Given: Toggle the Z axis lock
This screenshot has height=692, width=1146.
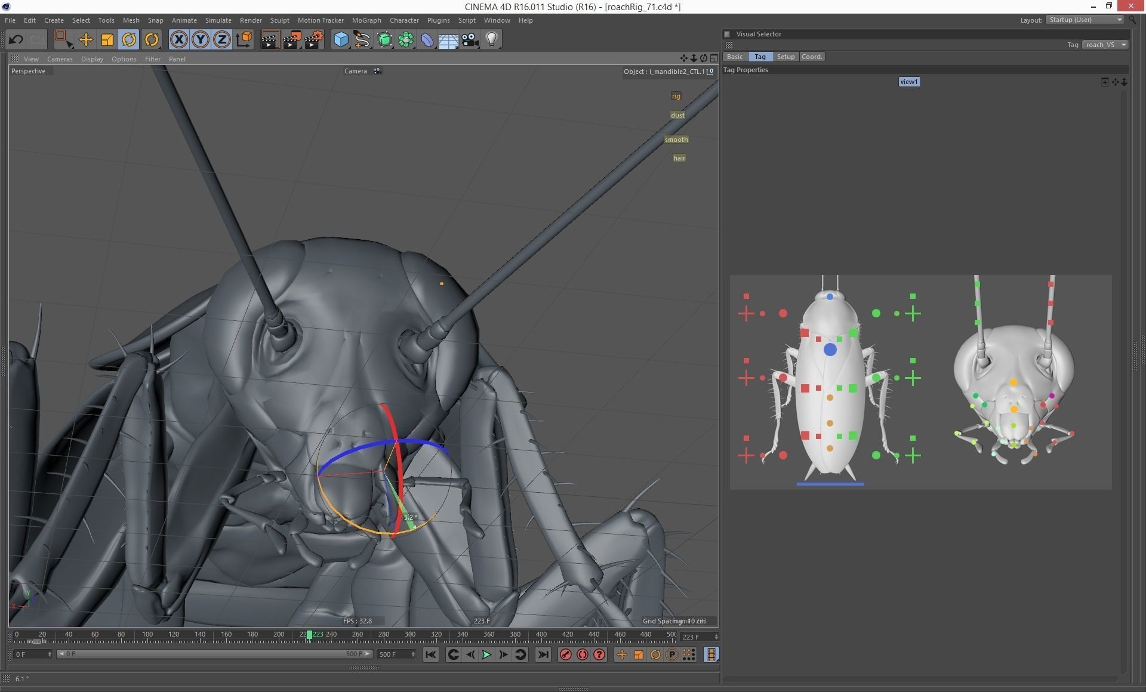Looking at the screenshot, I should [222, 40].
